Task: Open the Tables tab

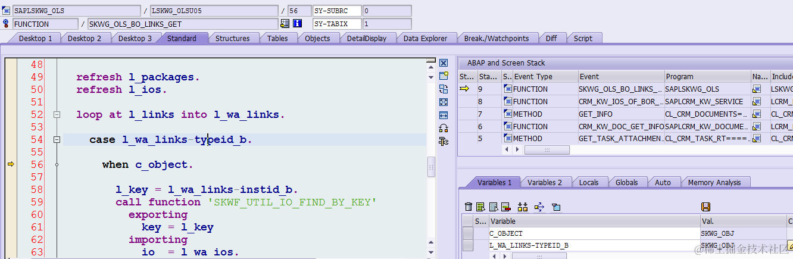Action: (x=277, y=38)
